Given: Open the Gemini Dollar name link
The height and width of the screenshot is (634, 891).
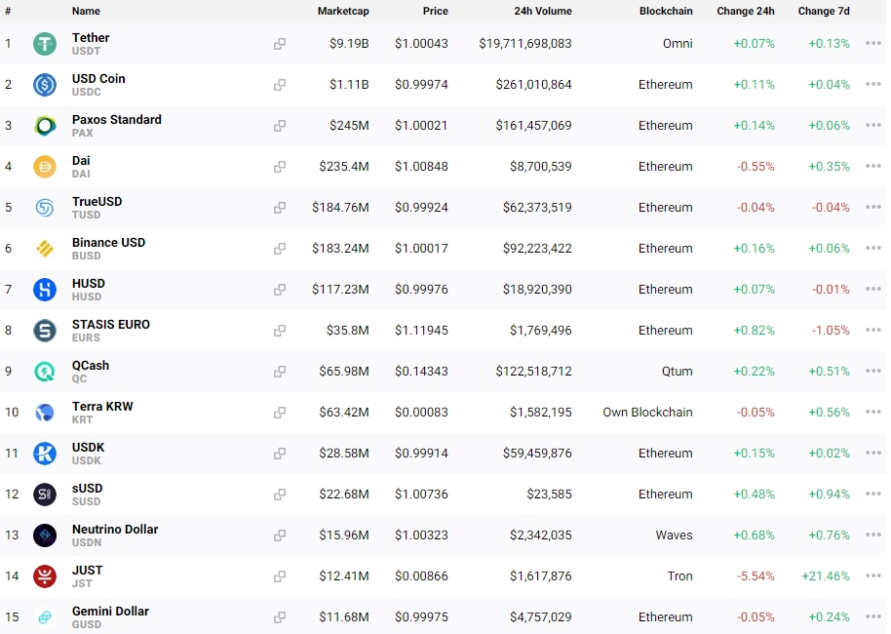Looking at the screenshot, I should point(110,611).
